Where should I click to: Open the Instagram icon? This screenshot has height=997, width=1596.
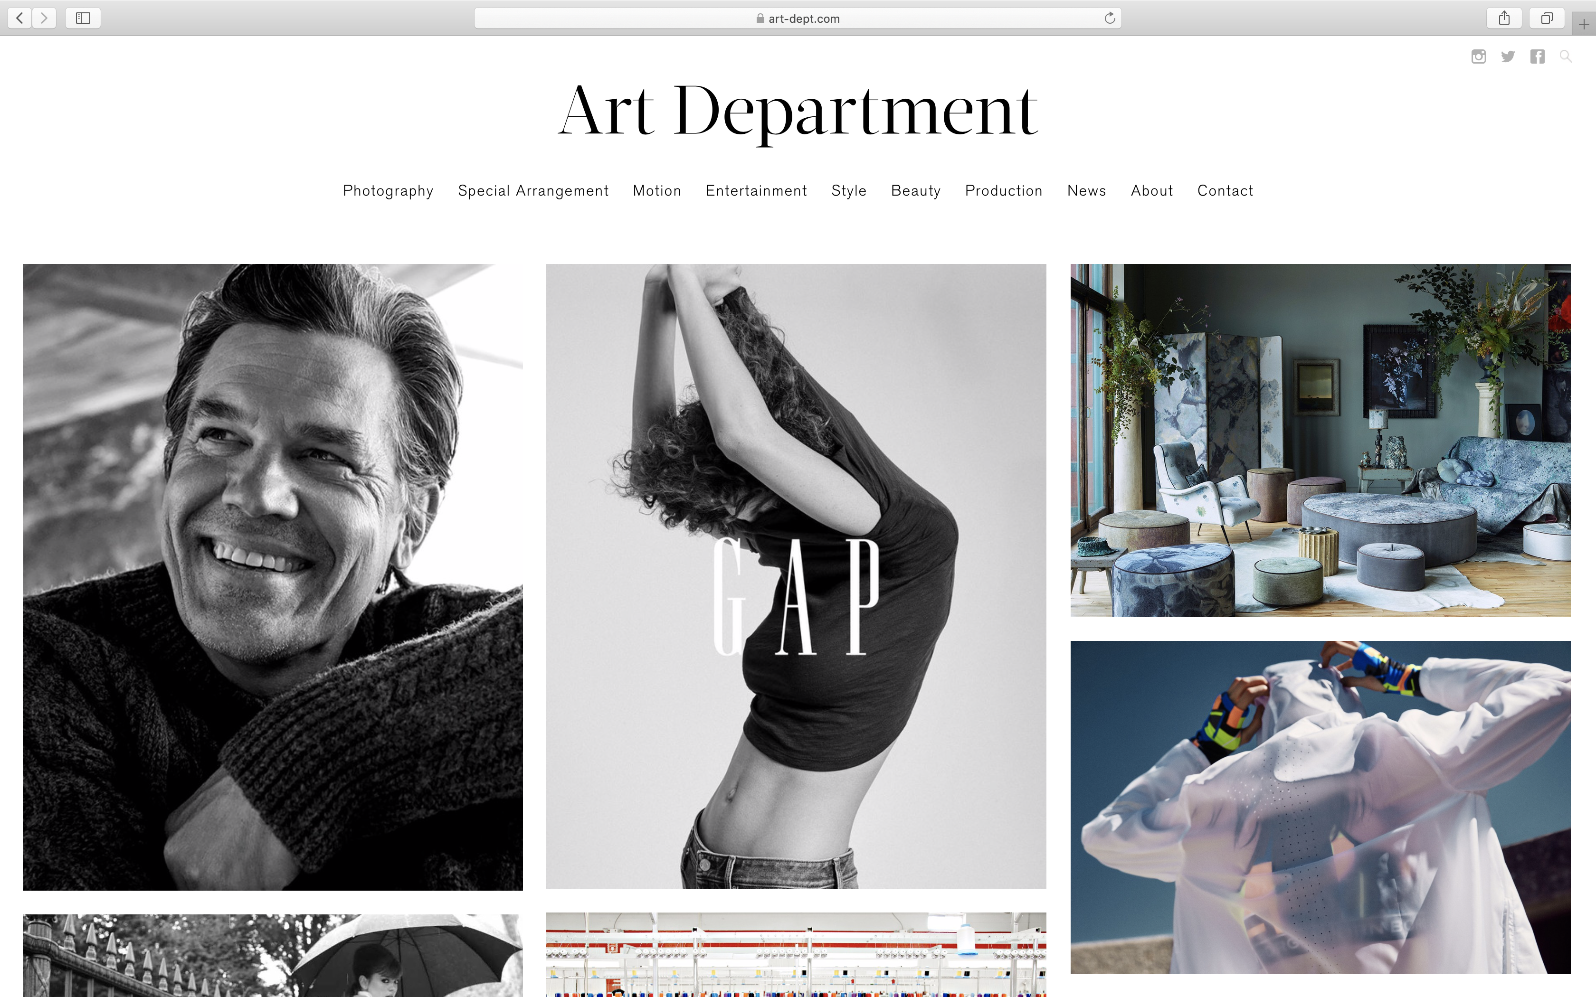click(1479, 56)
